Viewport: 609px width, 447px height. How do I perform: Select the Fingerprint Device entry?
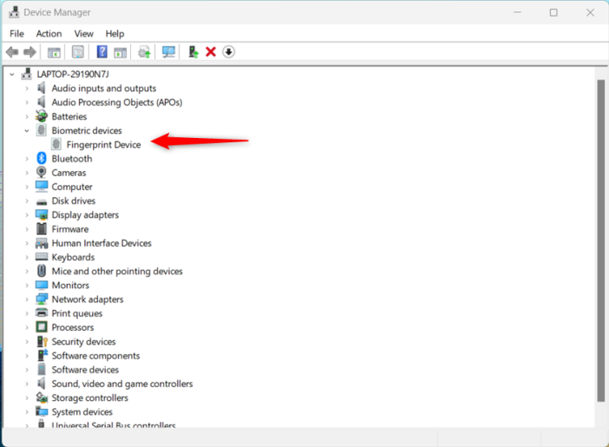104,145
